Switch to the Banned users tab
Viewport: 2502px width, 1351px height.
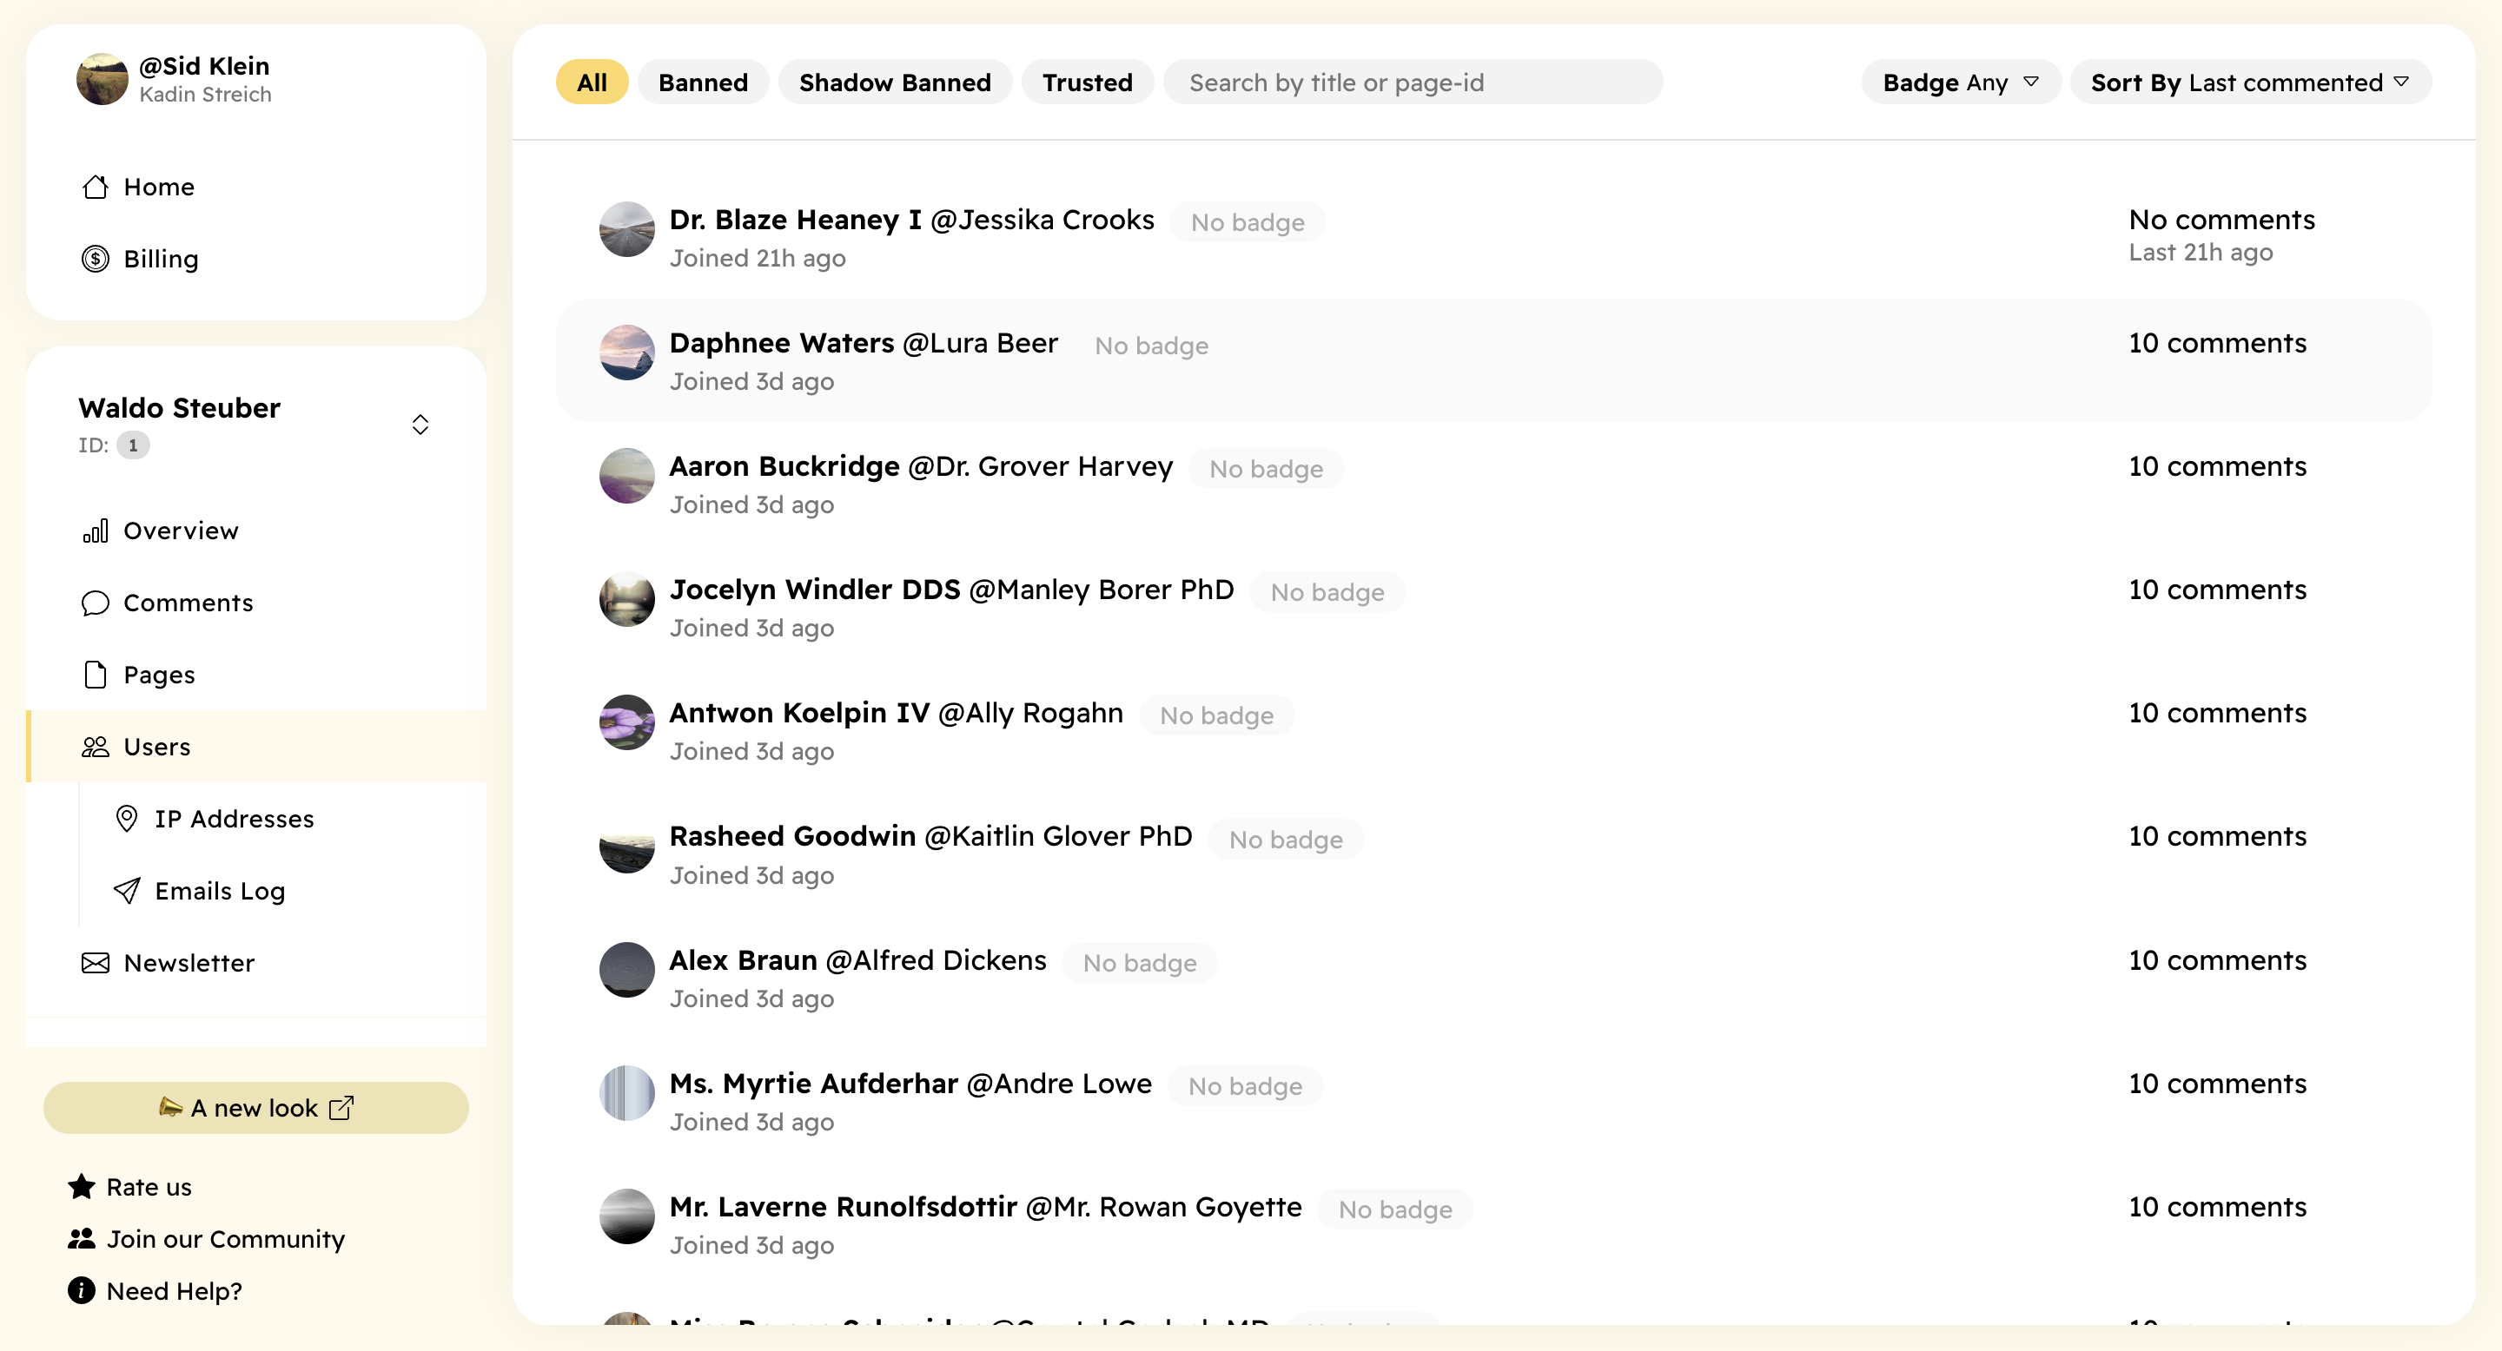click(703, 82)
